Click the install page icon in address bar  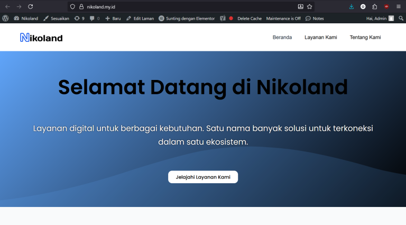[300, 7]
